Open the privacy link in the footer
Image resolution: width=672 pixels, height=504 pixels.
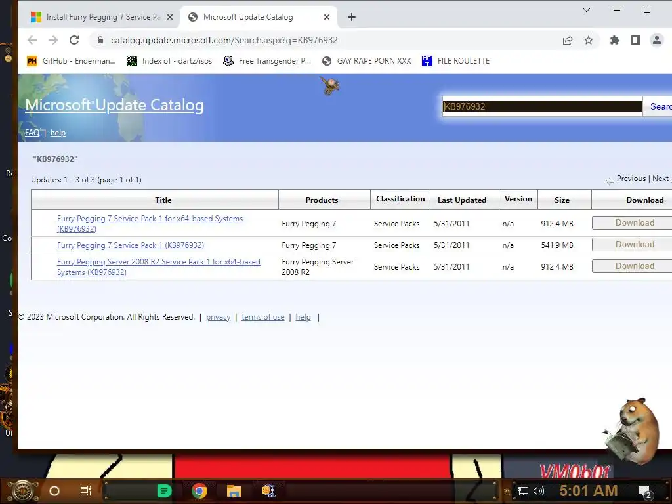coord(218,317)
